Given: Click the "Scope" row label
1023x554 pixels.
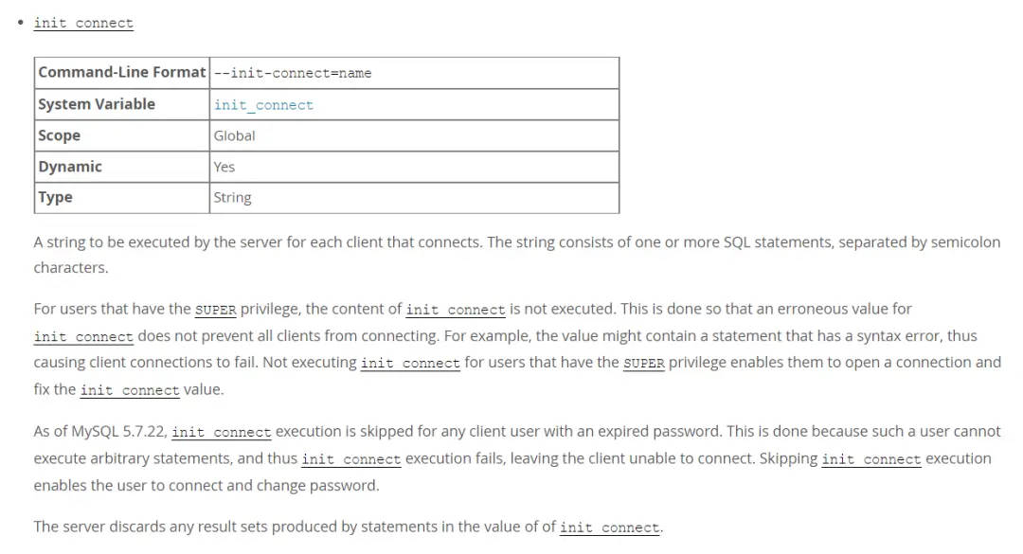Looking at the screenshot, I should 60,135.
